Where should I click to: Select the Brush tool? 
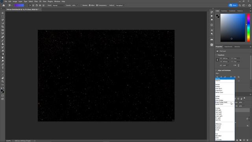click(3, 40)
